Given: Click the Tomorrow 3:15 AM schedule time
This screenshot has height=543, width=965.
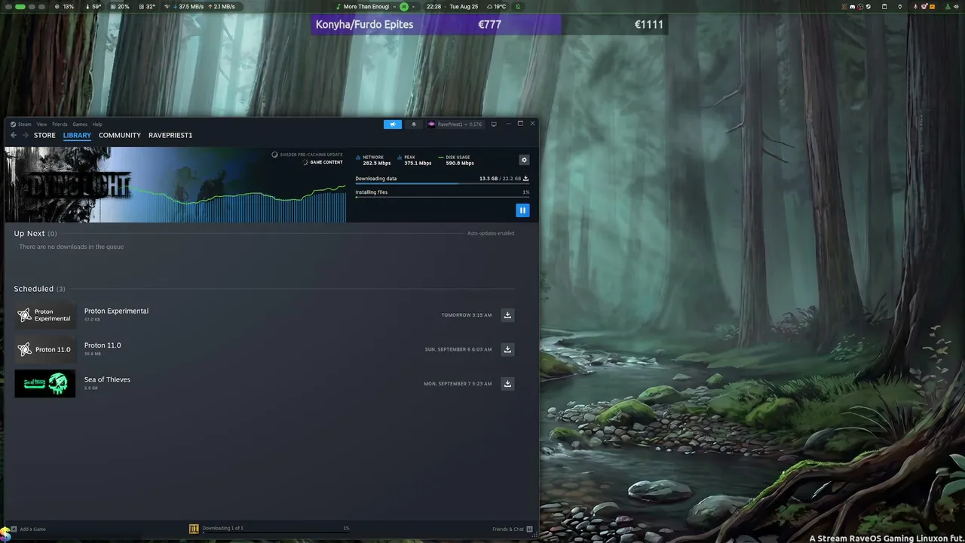Looking at the screenshot, I should (467, 315).
